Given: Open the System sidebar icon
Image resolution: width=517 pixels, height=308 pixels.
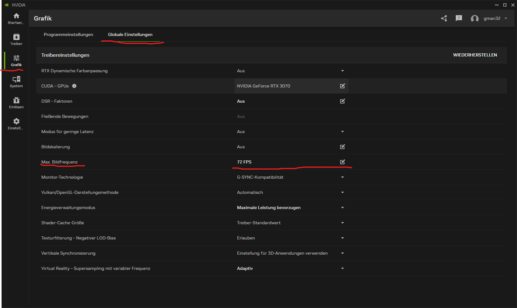Looking at the screenshot, I should (16, 79).
